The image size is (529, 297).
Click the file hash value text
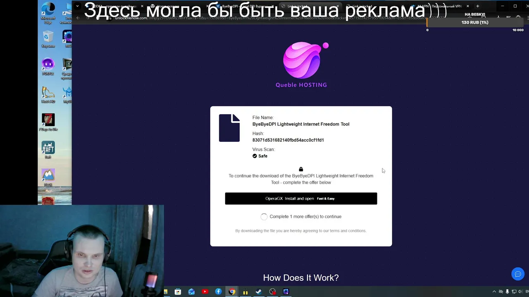click(x=288, y=140)
